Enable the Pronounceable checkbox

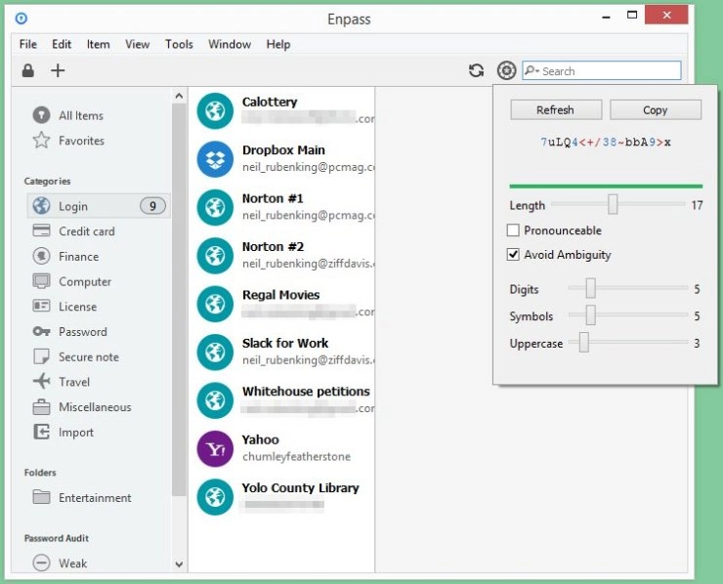click(513, 230)
